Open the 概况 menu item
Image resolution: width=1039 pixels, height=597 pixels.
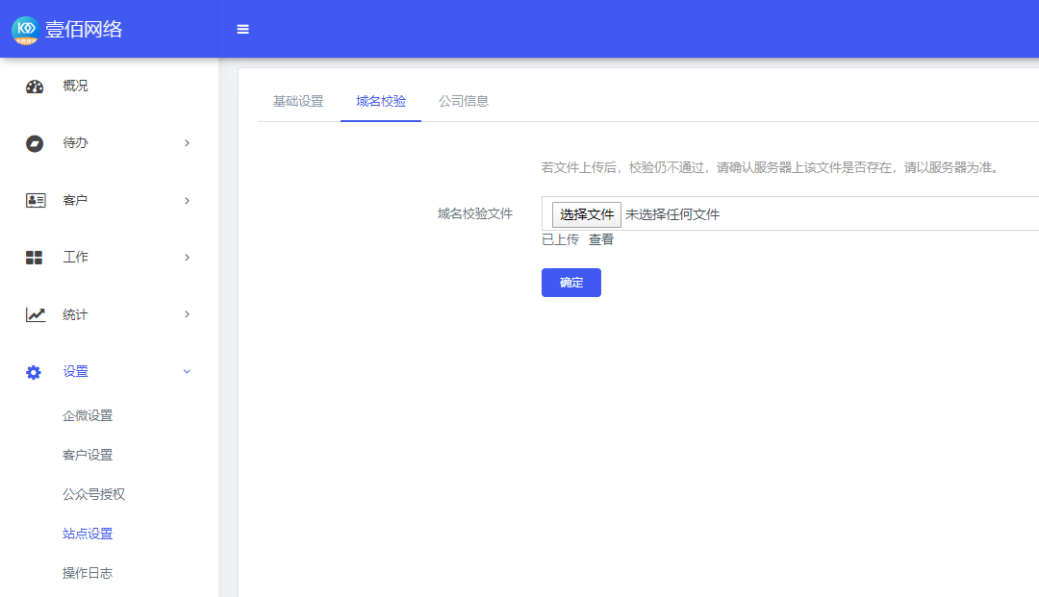pyautogui.click(x=75, y=87)
